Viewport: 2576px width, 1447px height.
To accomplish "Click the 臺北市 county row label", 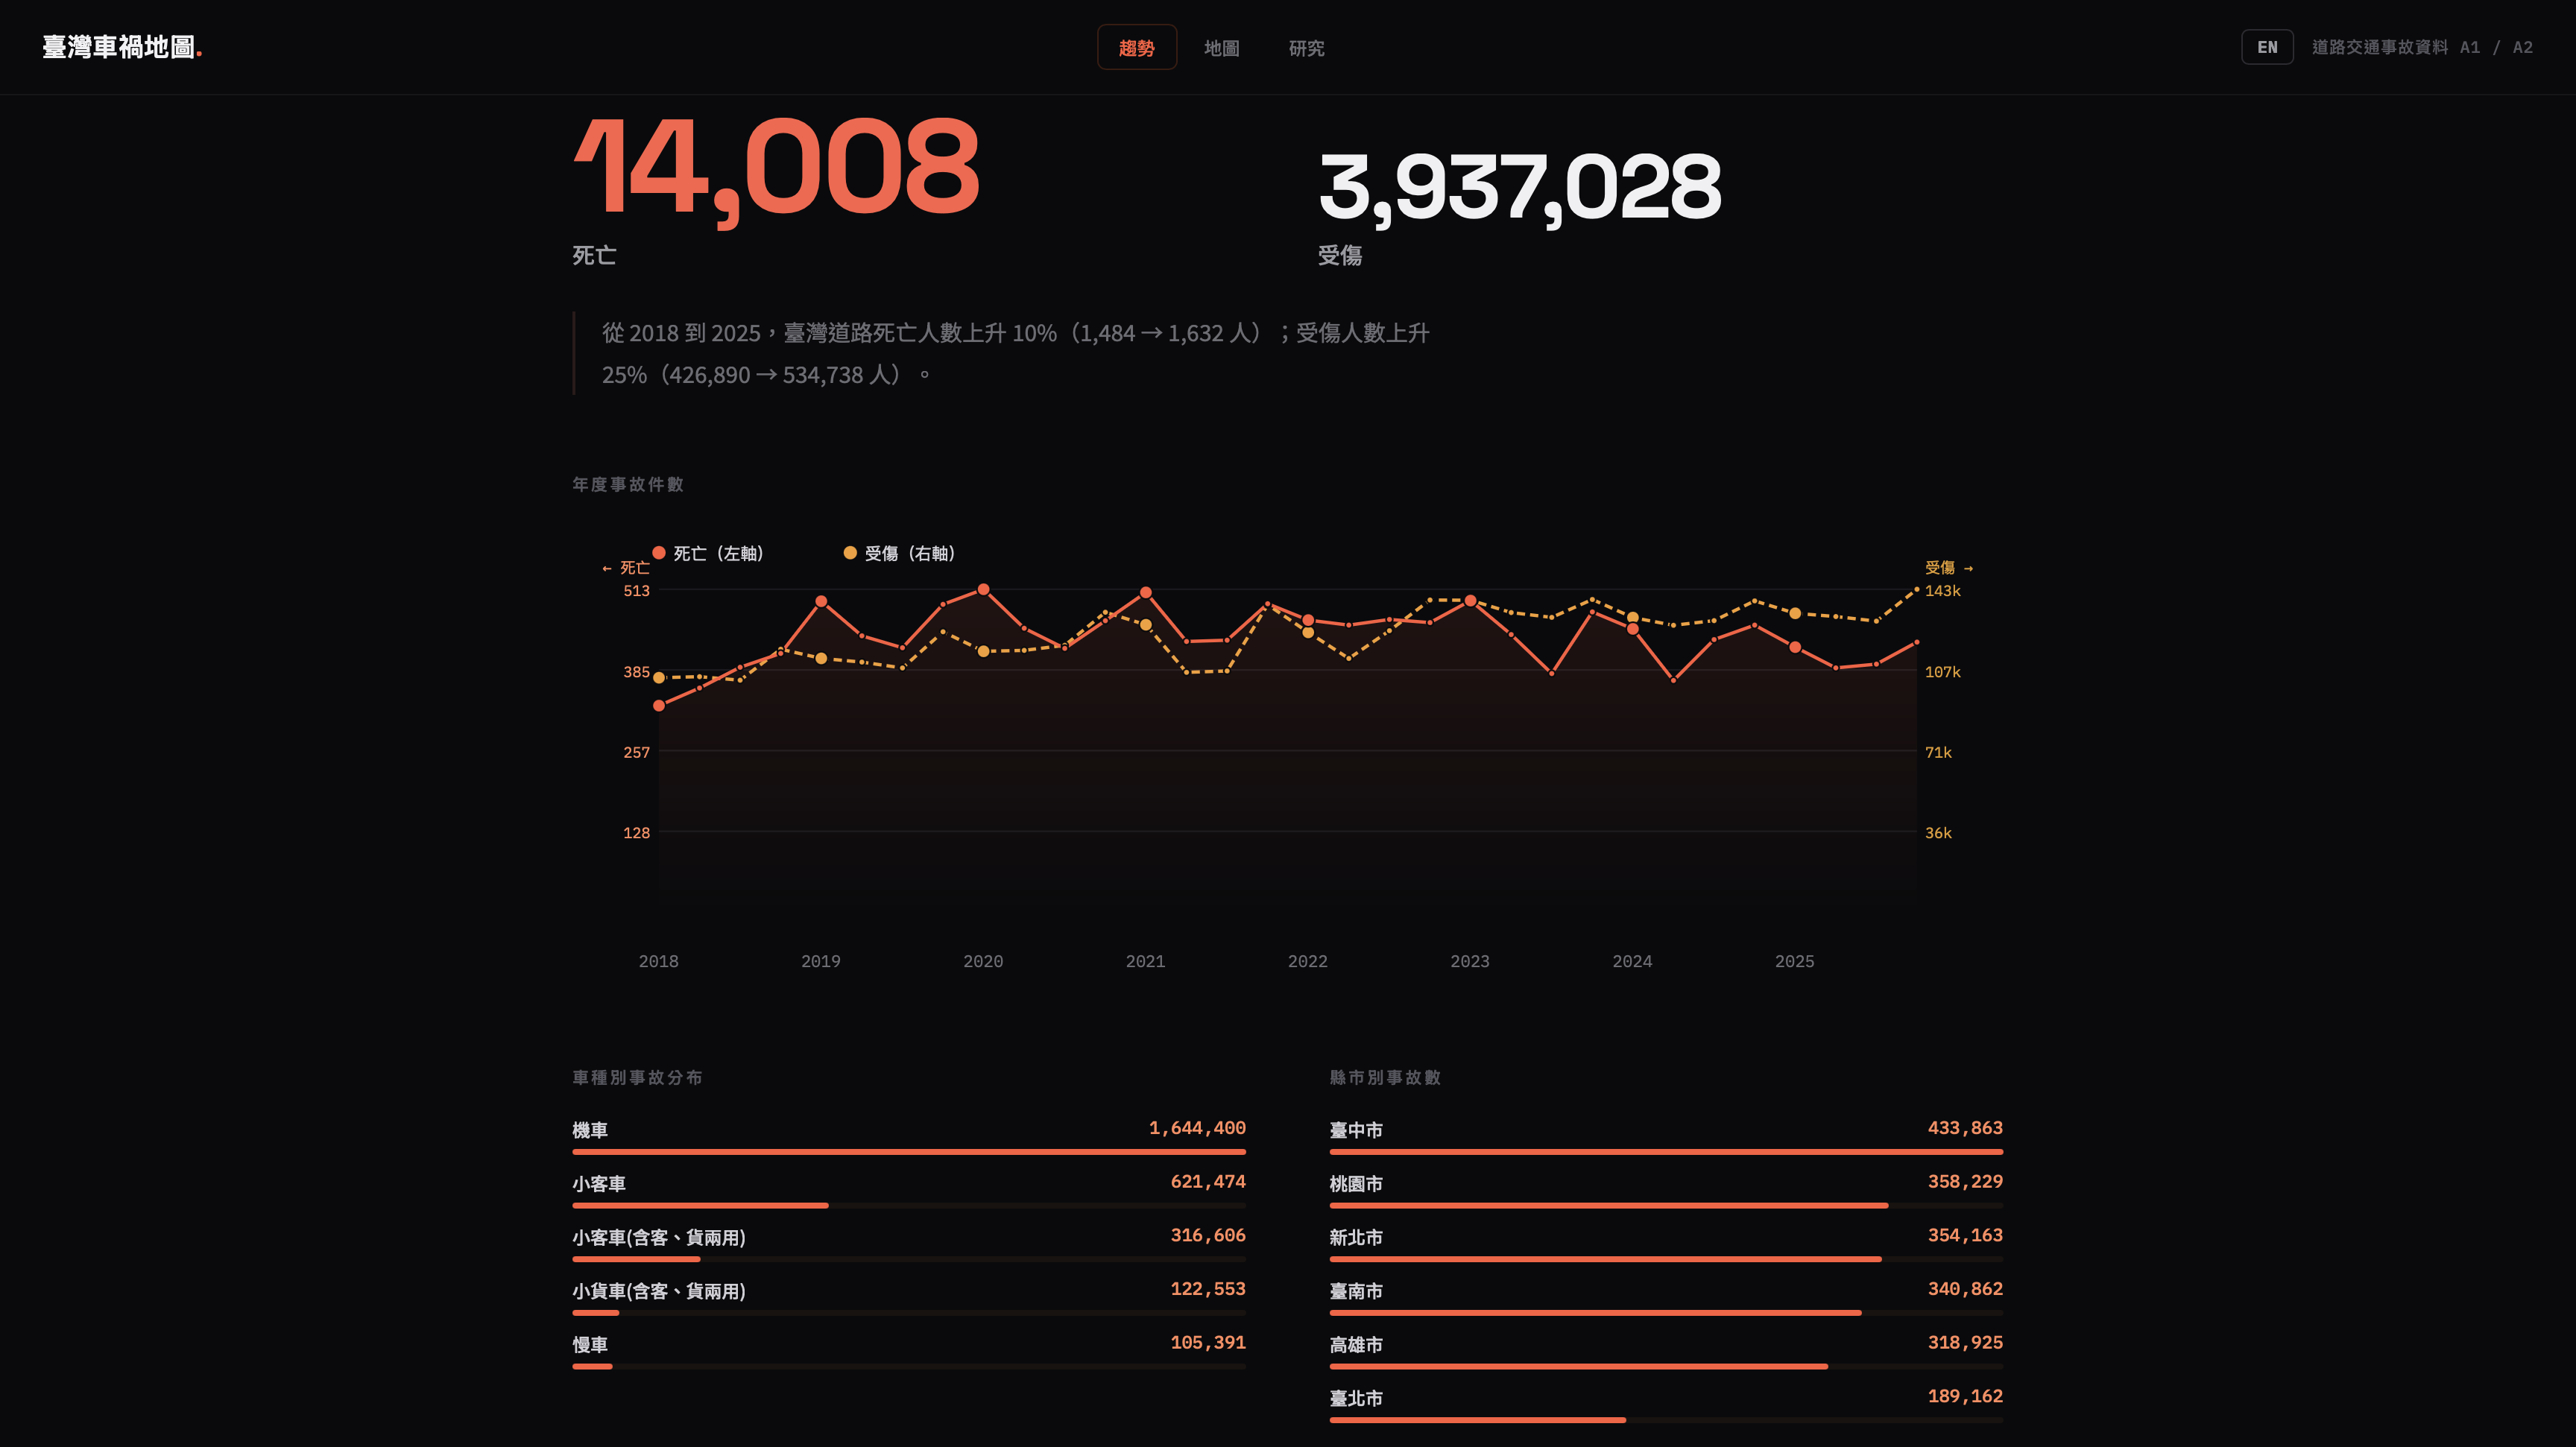I will [x=1356, y=1398].
